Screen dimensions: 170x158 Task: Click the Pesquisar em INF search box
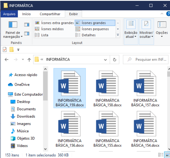click(146, 59)
